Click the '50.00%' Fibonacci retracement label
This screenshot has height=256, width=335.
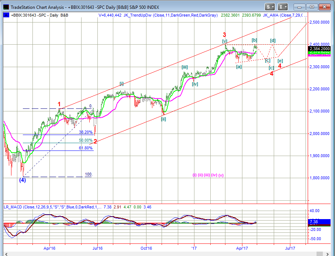click(86, 140)
